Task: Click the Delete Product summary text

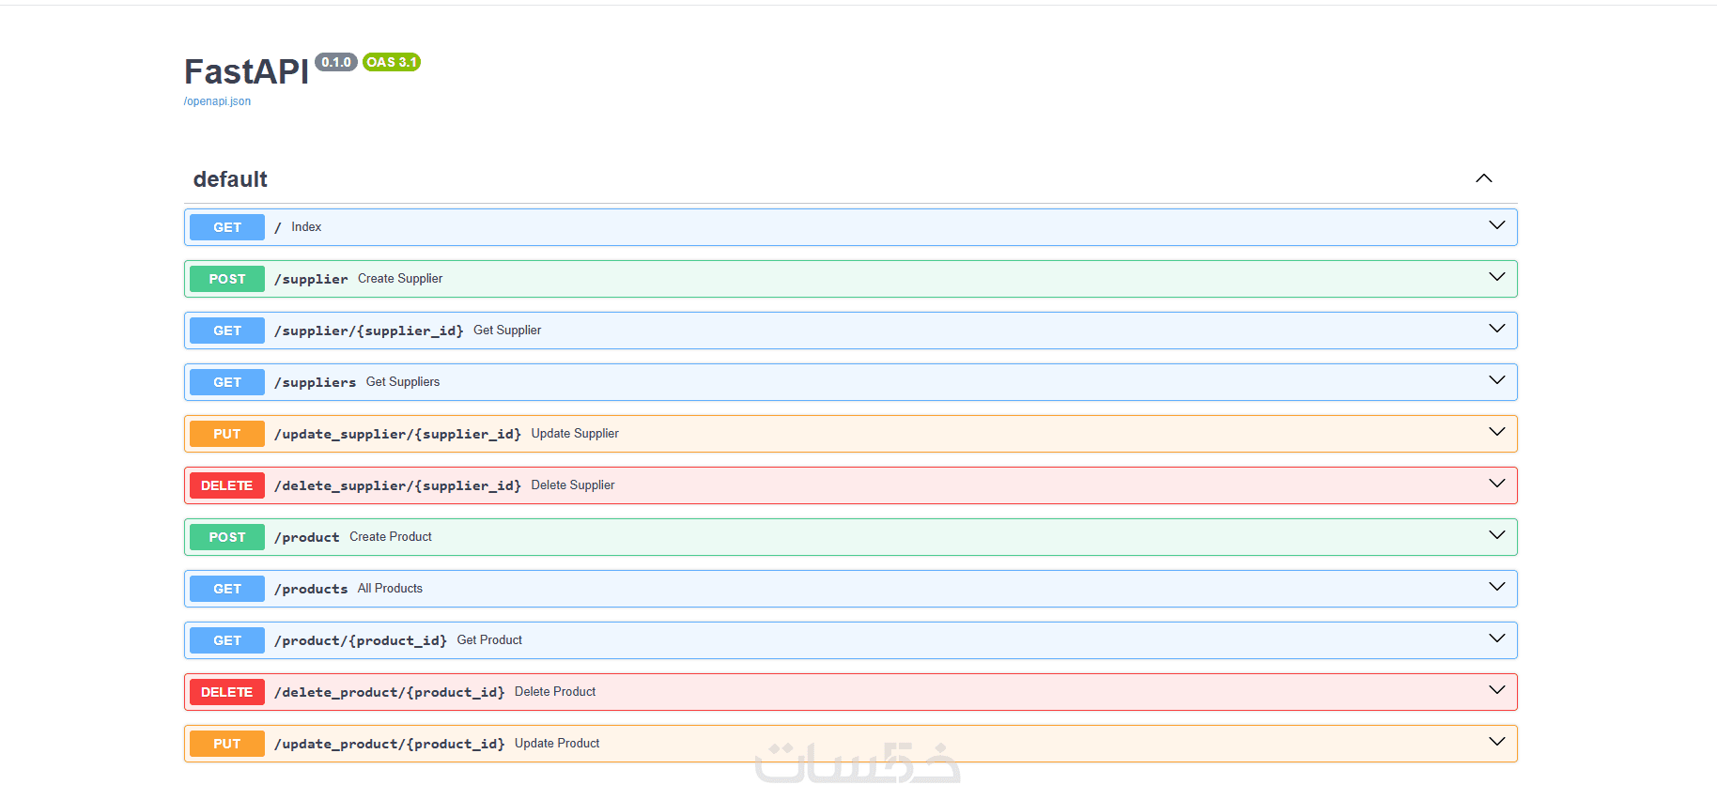Action: [555, 692]
